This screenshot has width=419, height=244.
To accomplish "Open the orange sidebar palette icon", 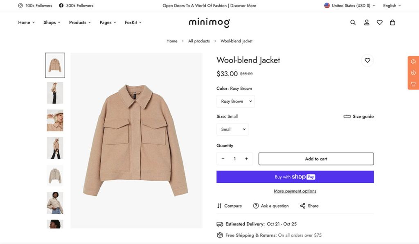I will pos(413,62).
